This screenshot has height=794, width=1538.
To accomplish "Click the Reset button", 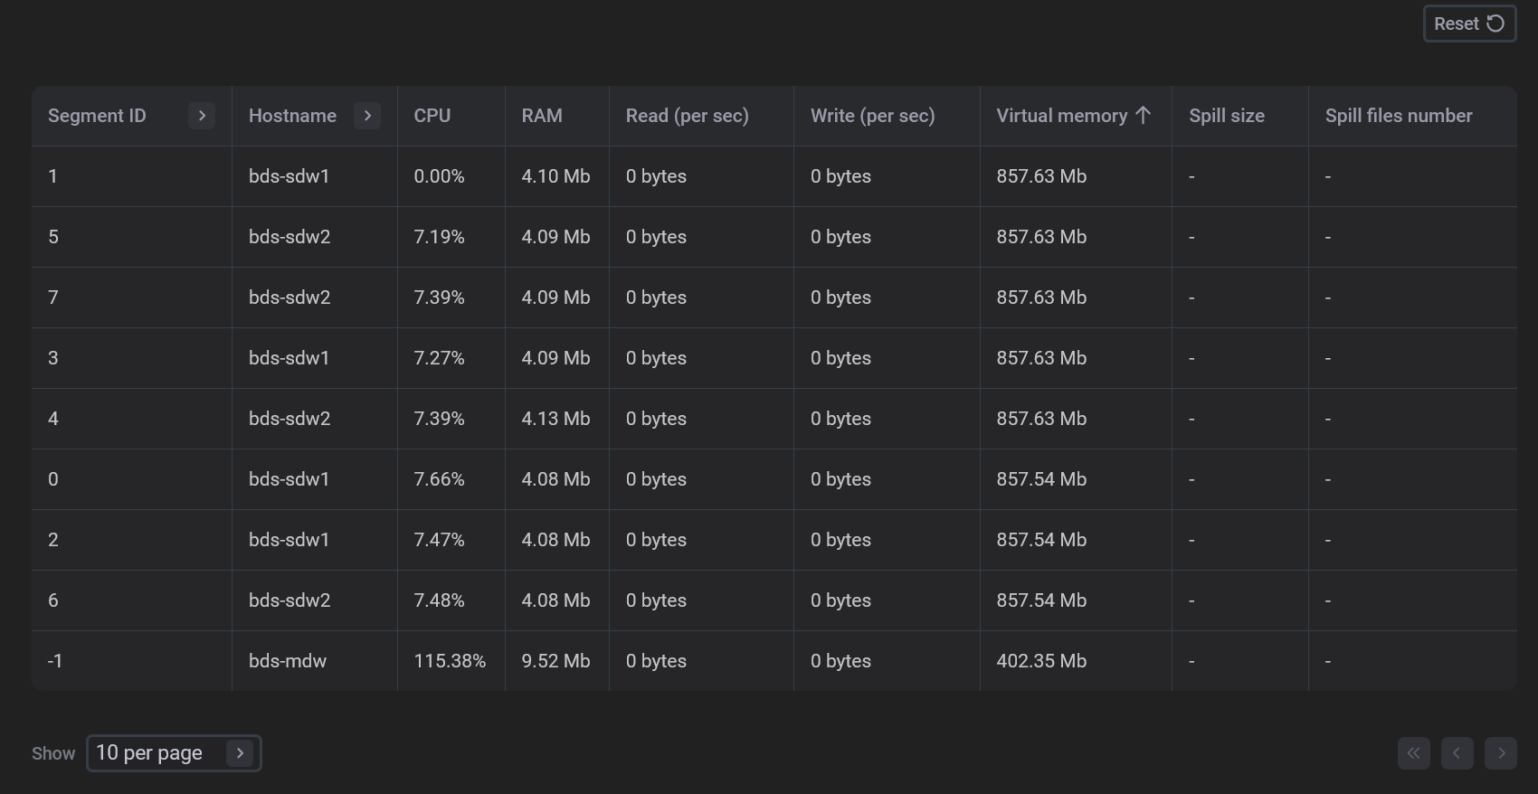I will coord(1468,24).
